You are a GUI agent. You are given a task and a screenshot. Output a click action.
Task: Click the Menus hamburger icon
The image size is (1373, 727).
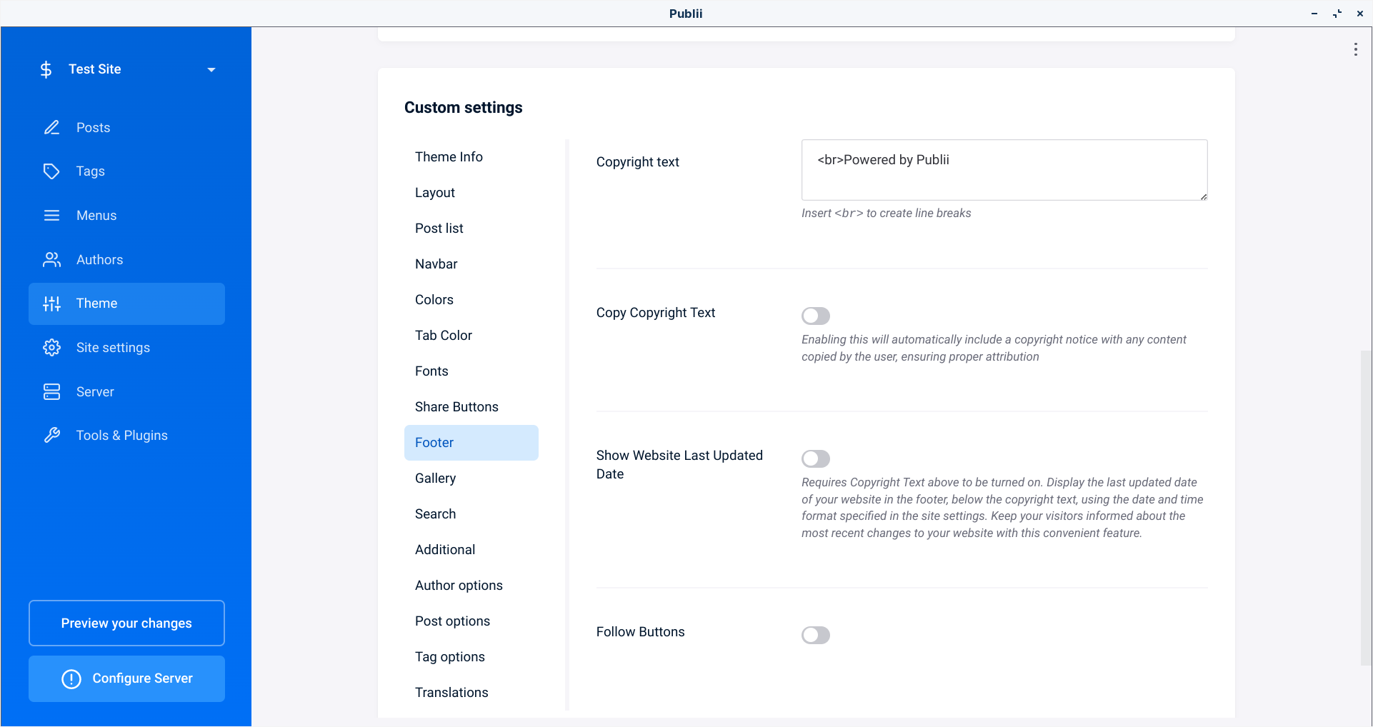click(x=51, y=215)
